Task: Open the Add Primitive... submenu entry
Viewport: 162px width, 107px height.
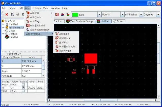Action: (39, 34)
